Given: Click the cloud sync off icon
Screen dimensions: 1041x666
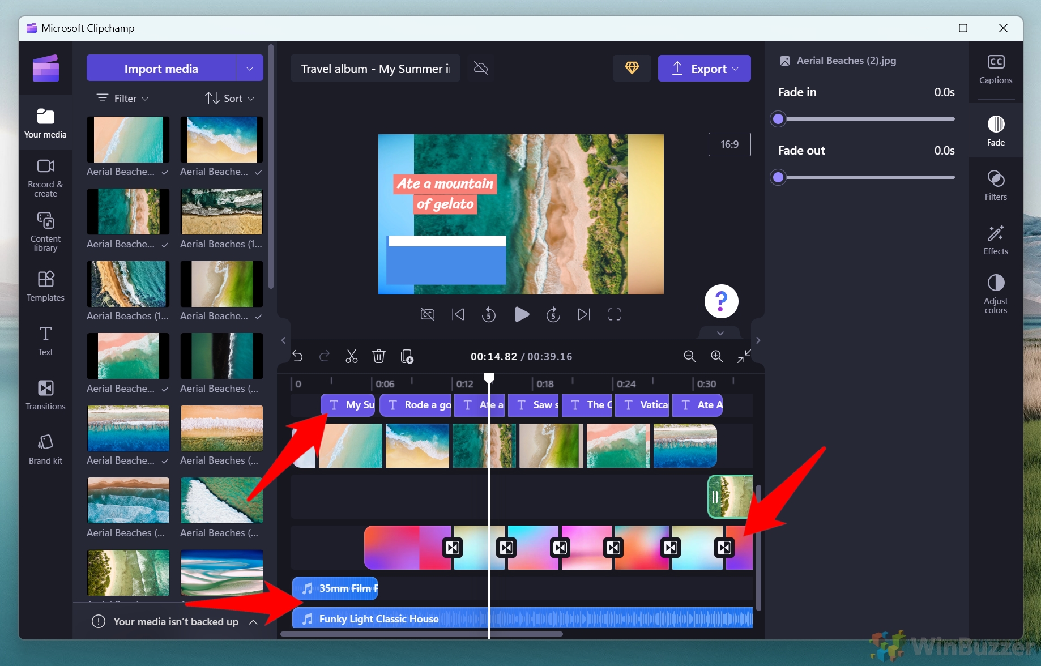Looking at the screenshot, I should pyautogui.click(x=481, y=69).
